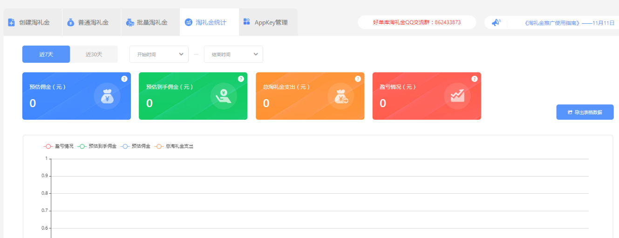Image resolution: width=619 pixels, height=238 pixels.
Task: Toggle the 预估佣金 legend series
Action: click(x=136, y=146)
